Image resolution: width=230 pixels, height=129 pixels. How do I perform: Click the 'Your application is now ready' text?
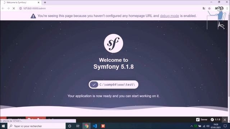(x=114, y=96)
